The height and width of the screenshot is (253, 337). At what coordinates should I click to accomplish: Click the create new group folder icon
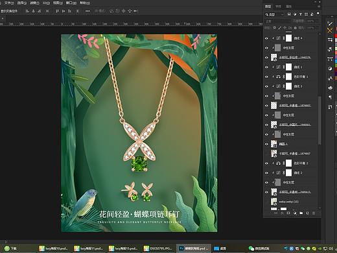tap(301, 213)
